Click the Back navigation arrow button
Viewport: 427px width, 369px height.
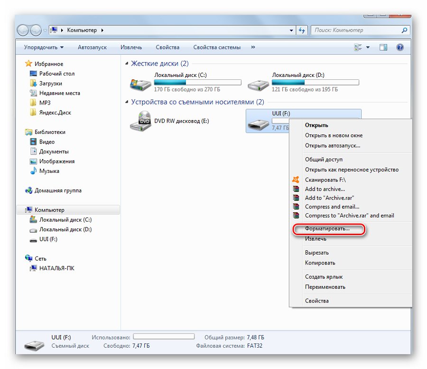pos(23,30)
